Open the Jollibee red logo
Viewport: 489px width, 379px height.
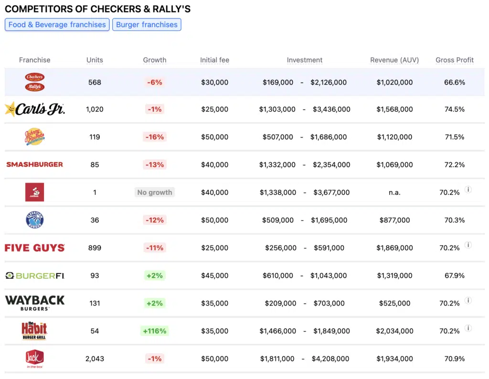point(34,192)
